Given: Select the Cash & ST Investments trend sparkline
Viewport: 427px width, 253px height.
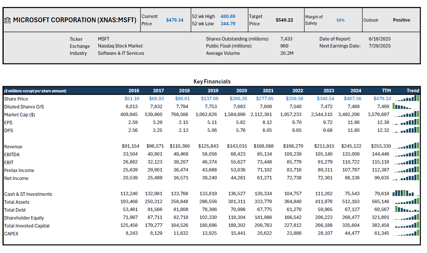Looking at the screenshot, I should coord(406,193).
